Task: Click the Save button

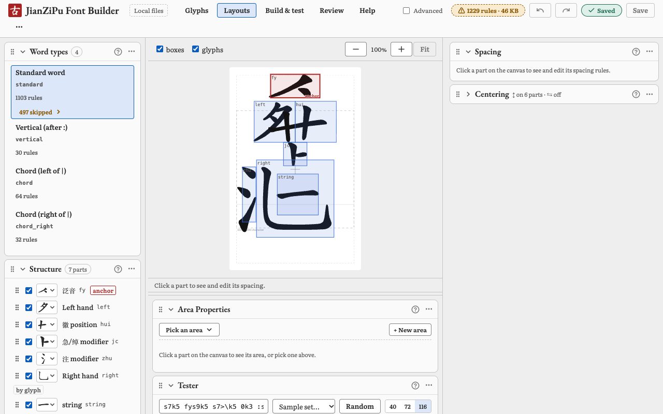Action: click(x=640, y=10)
